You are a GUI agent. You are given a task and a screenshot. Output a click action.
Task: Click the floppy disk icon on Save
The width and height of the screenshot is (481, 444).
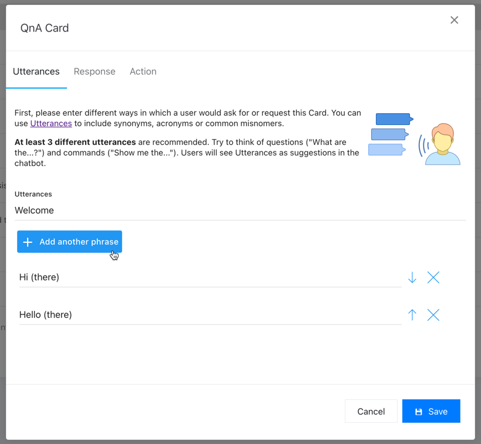[x=419, y=412]
